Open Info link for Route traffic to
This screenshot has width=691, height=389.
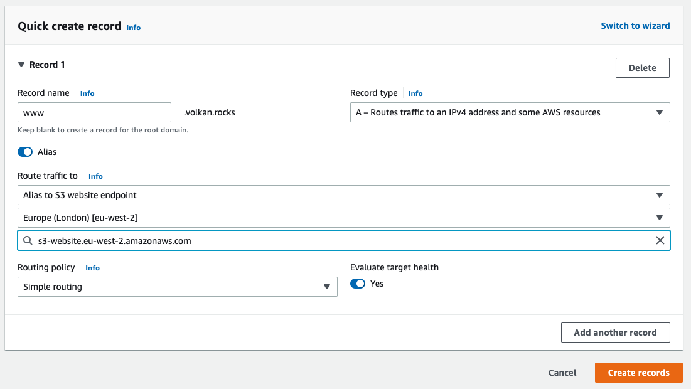[x=95, y=176]
